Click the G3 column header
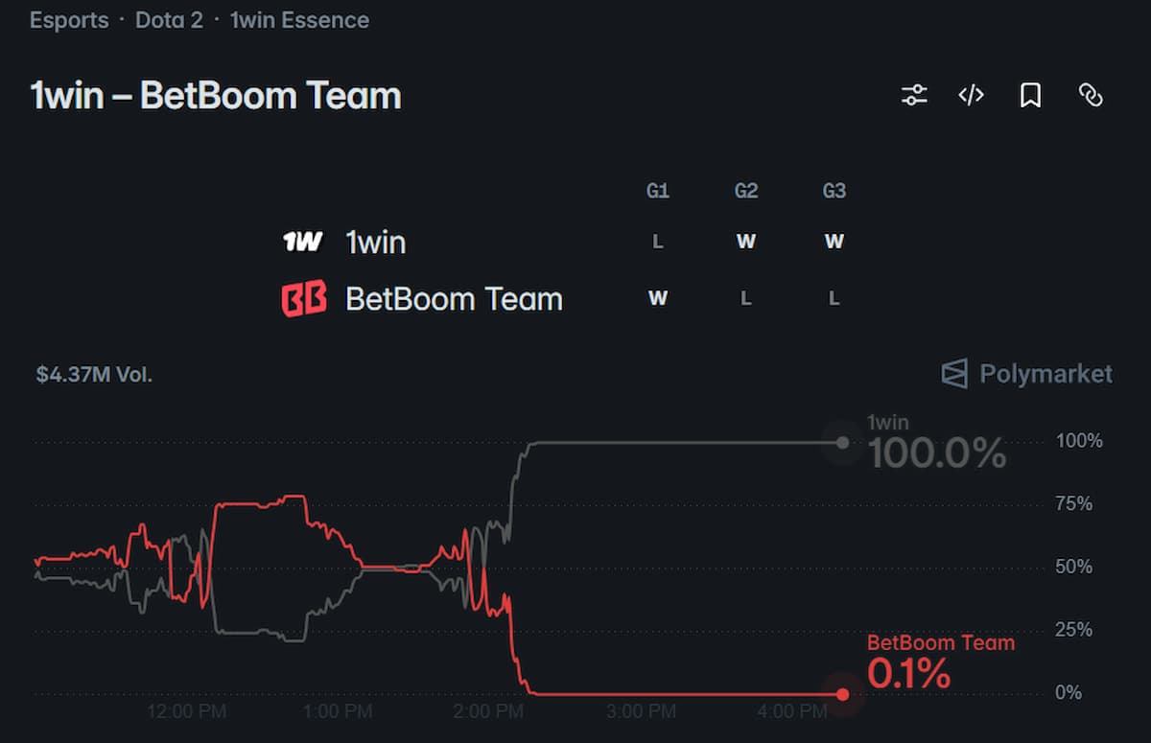Viewport: 1151px width, 743px height. (x=834, y=192)
